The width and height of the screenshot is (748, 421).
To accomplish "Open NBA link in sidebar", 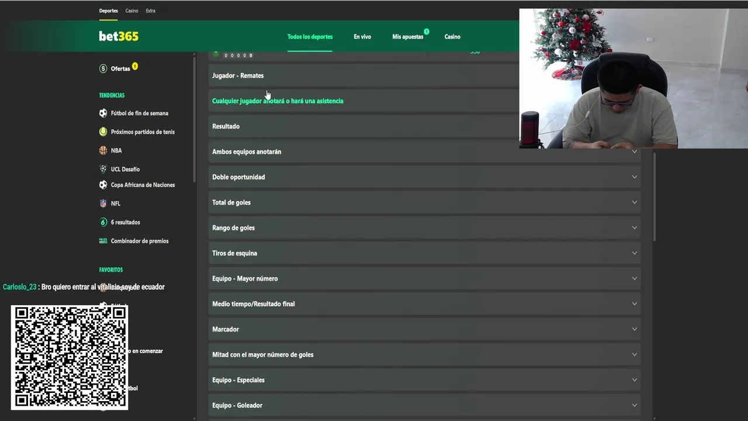I will pyautogui.click(x=116, y=150).
